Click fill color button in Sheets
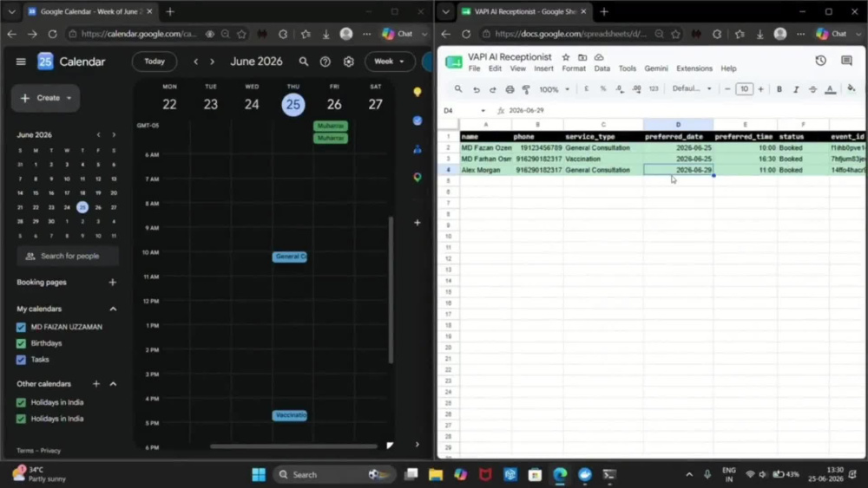868x488 pixels. (852, 89)
